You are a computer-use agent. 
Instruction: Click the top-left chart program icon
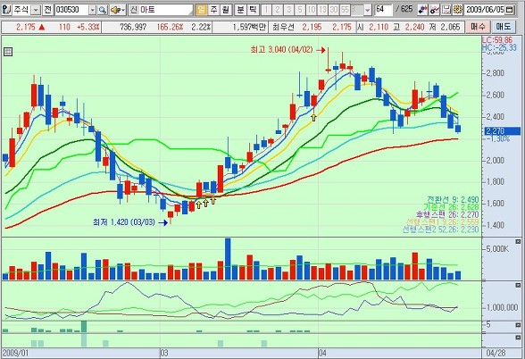click(5, 10)
